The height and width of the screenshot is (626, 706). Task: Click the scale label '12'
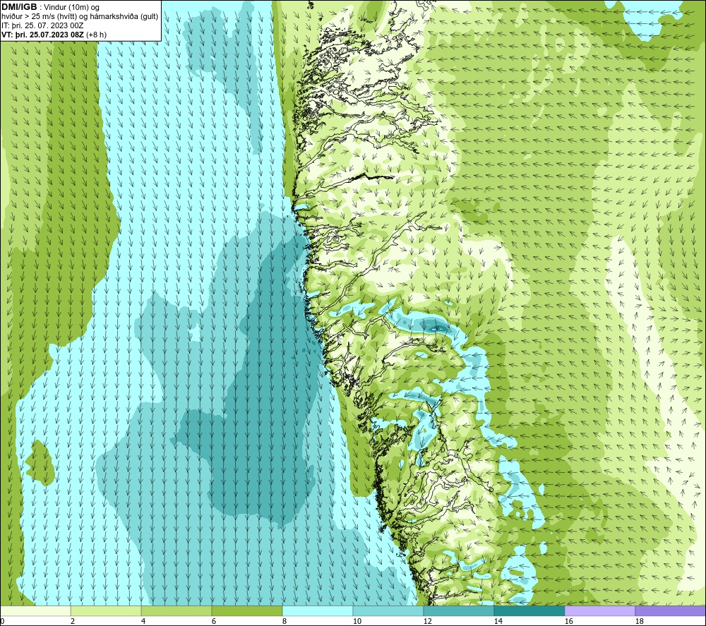coord(427,622)
